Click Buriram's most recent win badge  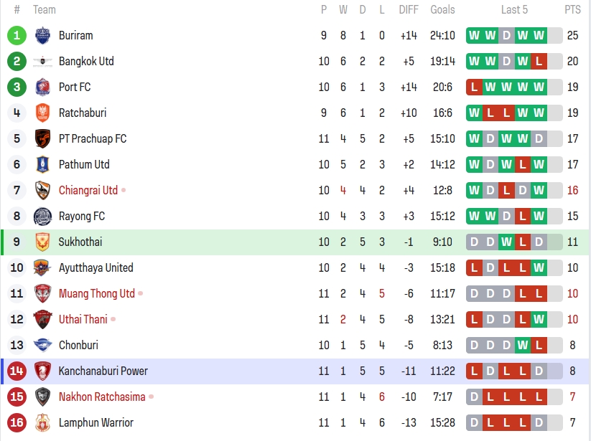(x=539, y=35)
